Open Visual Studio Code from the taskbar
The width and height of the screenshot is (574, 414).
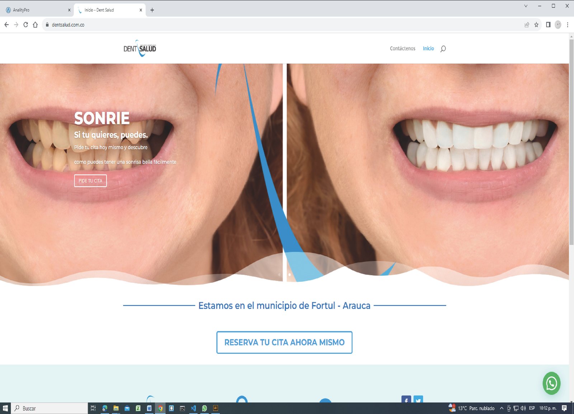[x=194, y=408]
